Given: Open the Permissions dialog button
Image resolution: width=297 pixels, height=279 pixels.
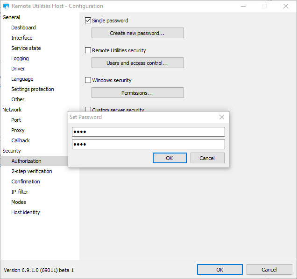Looking at the screenshot, I should (138, 93).
